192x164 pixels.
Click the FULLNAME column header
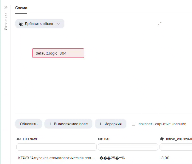pos(30,139)
